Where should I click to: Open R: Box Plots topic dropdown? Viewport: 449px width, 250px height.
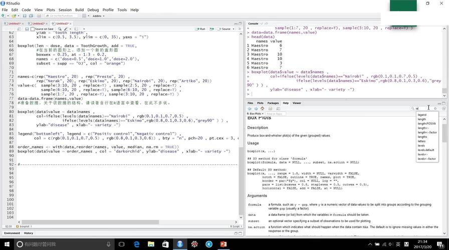pos(255,113)
